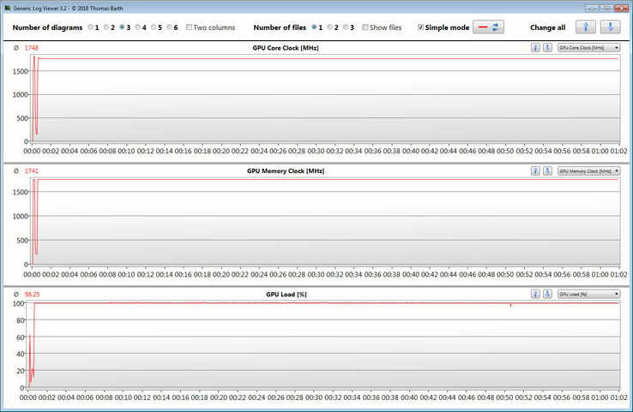
Task: Select 4 diagrams radio button
Action: click(x=137, y=27)
